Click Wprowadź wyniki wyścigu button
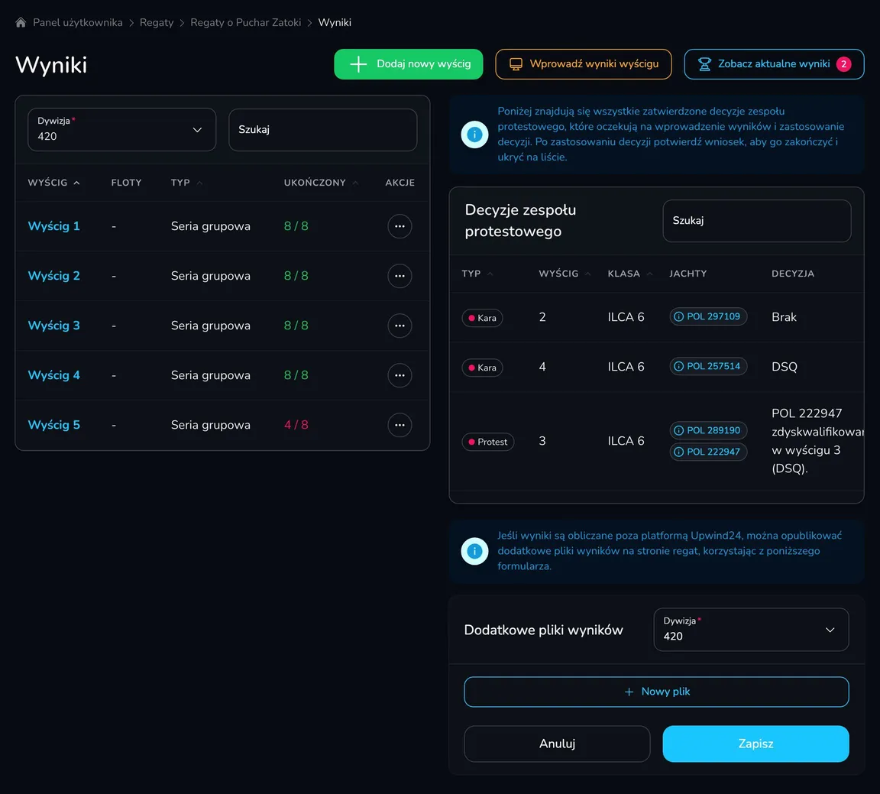 583,64
